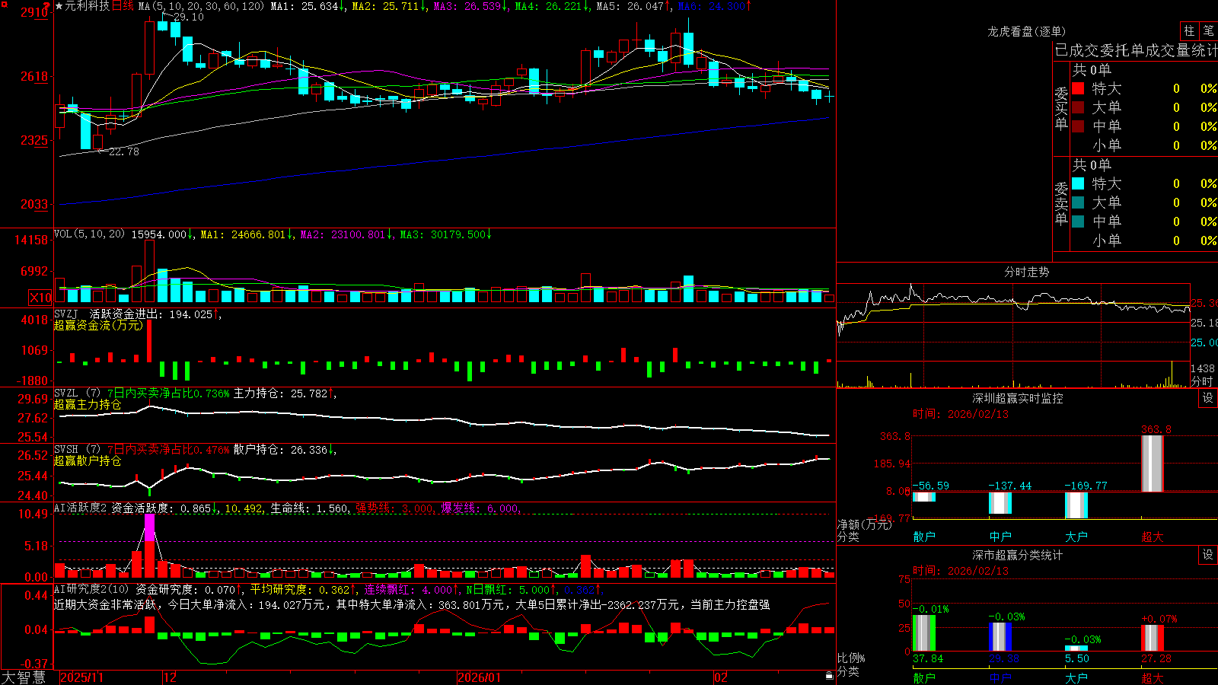Click the magenta 爆发线 spike bar in AI活跃度2
The image size is (1218, 685).
tap(149, 527)
